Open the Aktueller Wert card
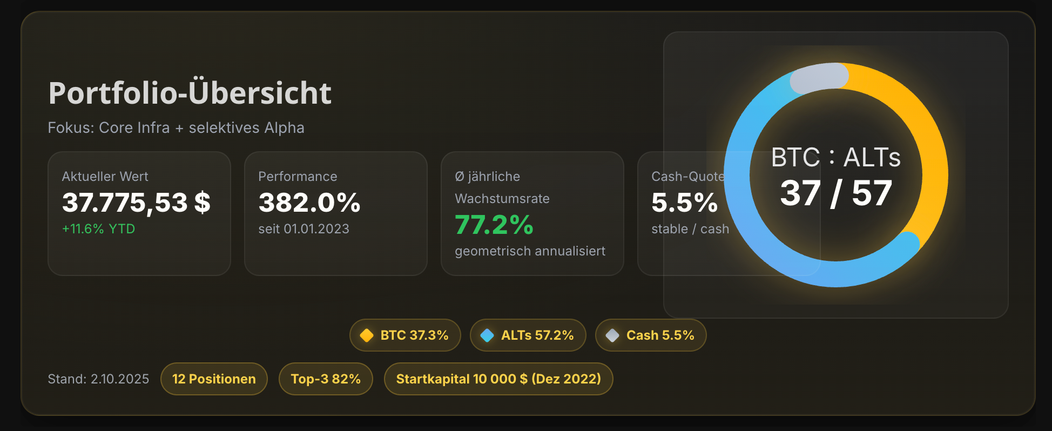 click(139, 214)
